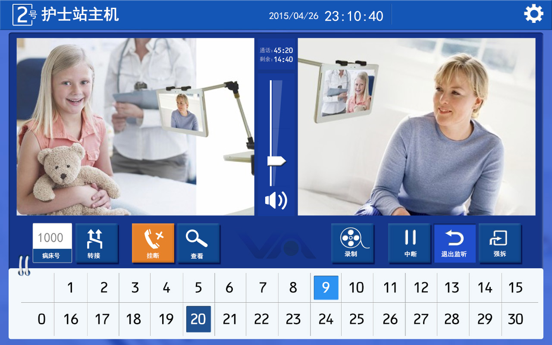The height and width of the screenshot is (345, 552).
Task: Click the binder rings panel handle
Action: (x=23, y=266)
